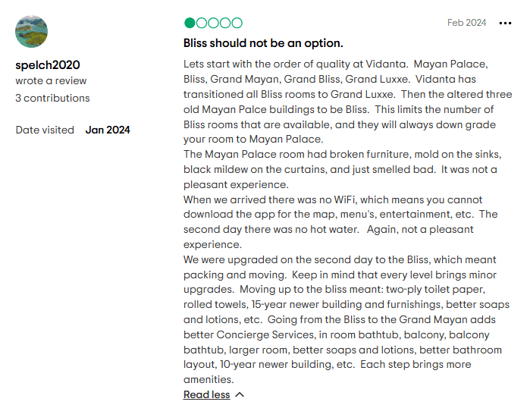Click the paragraph starting "When we arrived"
The height and width of the screenshot is (405, 530).
tap(341, 221)
